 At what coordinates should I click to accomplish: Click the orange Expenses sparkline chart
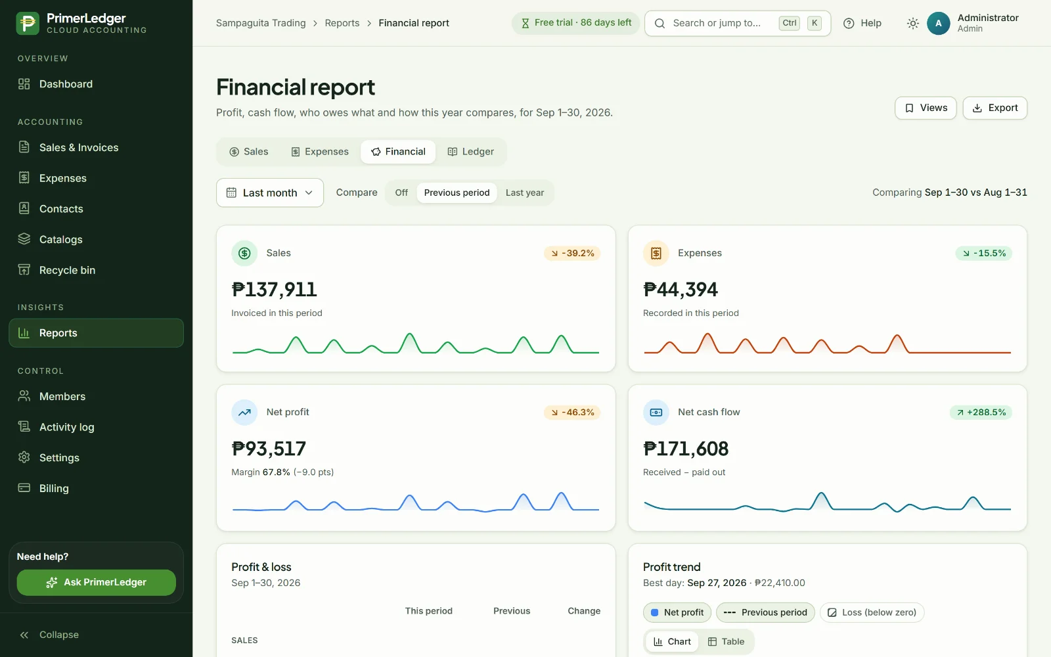827,344
